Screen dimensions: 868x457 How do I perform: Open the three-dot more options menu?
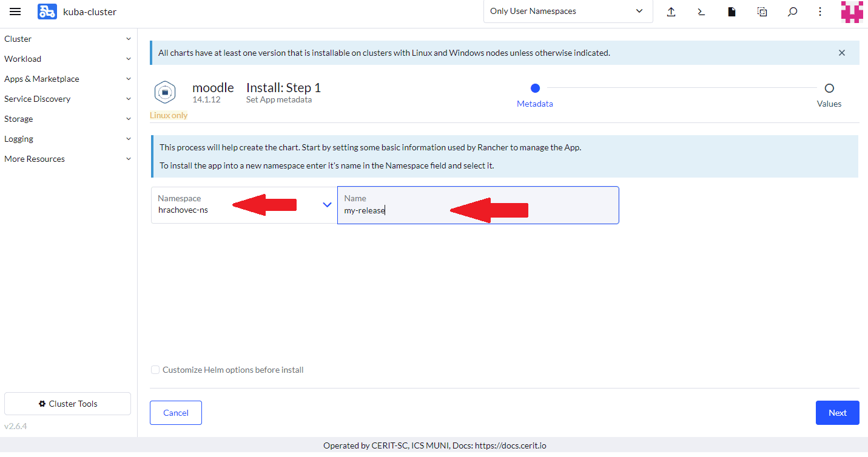(x=820, y=12)
